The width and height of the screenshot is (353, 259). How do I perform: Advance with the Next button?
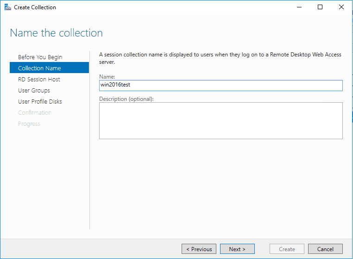[237, 249]
